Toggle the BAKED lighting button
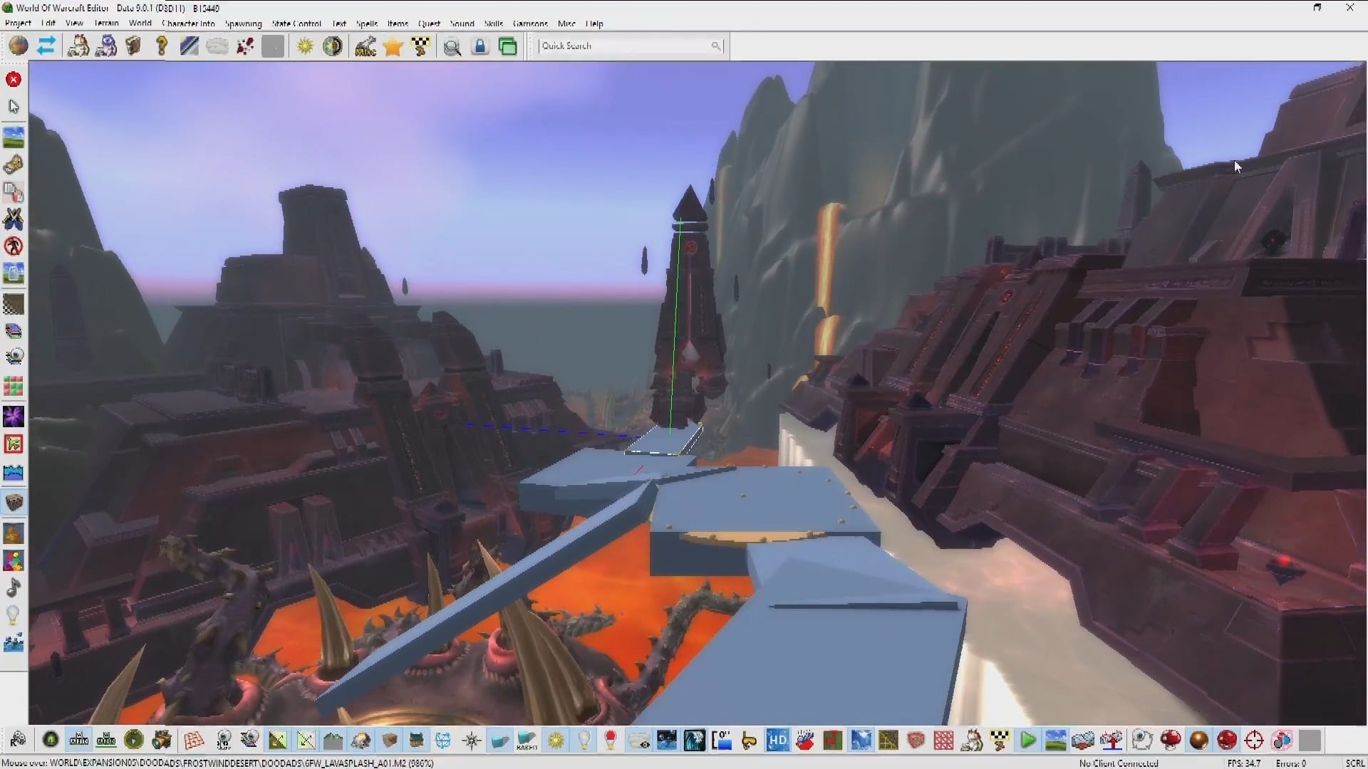This screenshot has height=769, width=1368. coord(527,741)
